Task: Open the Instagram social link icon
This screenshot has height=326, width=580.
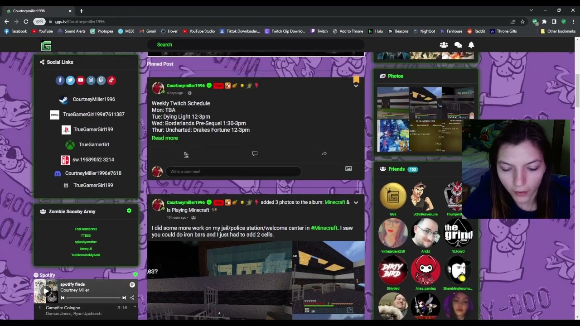Action: tap(91, 80)
